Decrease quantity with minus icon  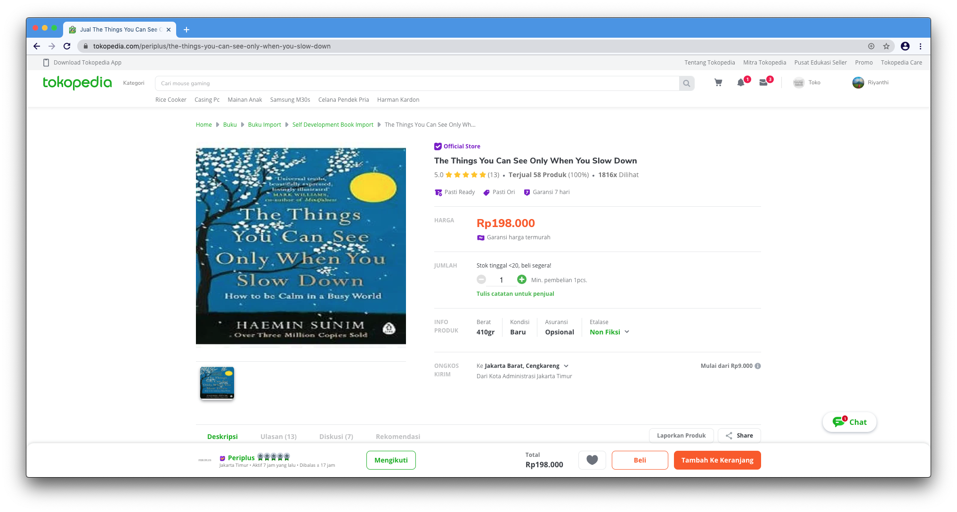[481, 279]
